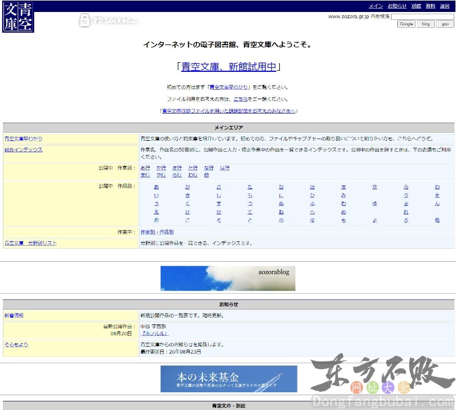This screenshot has height=410, width=456.
Task: Click the Aozora Bunko logo
Action: [x=18, y=17]
